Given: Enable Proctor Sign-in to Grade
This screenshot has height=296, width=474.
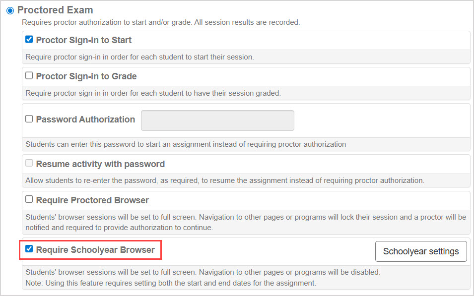Looking at the screenshot, I should (29, 75).
